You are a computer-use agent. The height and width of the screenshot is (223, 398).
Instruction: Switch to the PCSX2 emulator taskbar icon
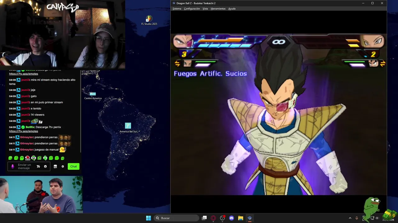(249, 218)
